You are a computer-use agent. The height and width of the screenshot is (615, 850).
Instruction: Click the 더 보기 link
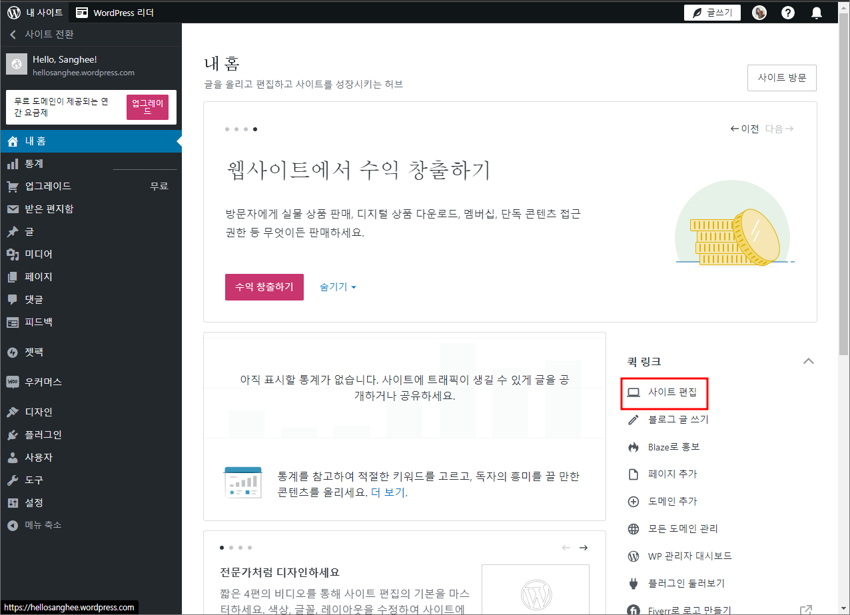(x=388, y=493)
